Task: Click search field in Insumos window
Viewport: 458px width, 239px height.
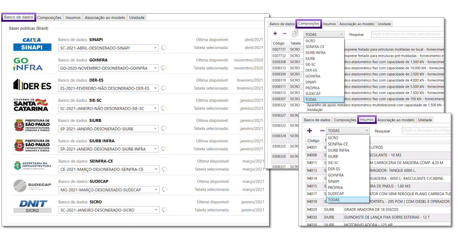Action: point(426,130)
